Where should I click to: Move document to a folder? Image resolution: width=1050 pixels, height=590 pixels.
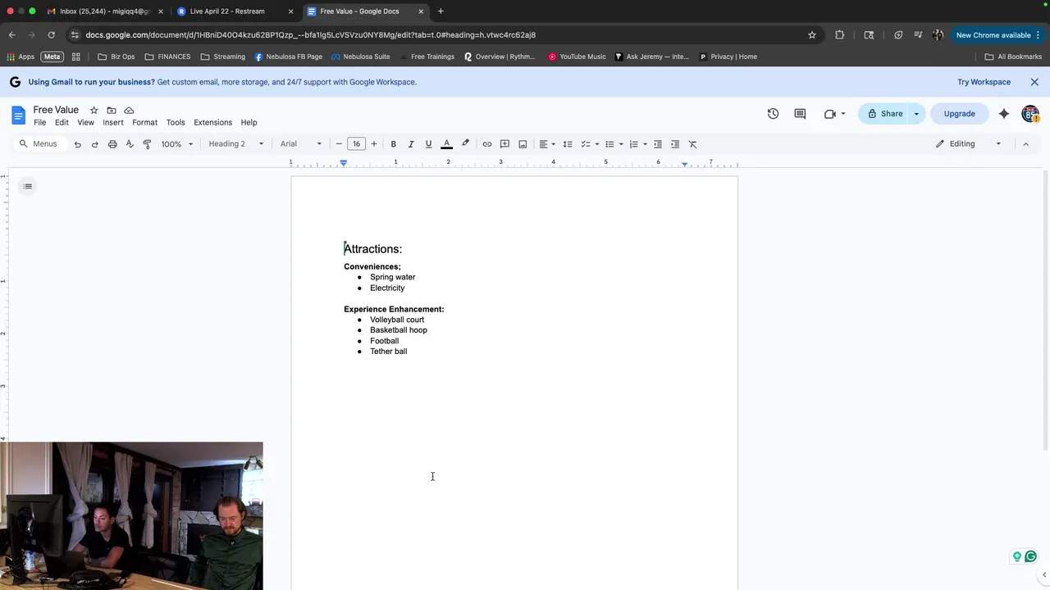coord(112,110)
